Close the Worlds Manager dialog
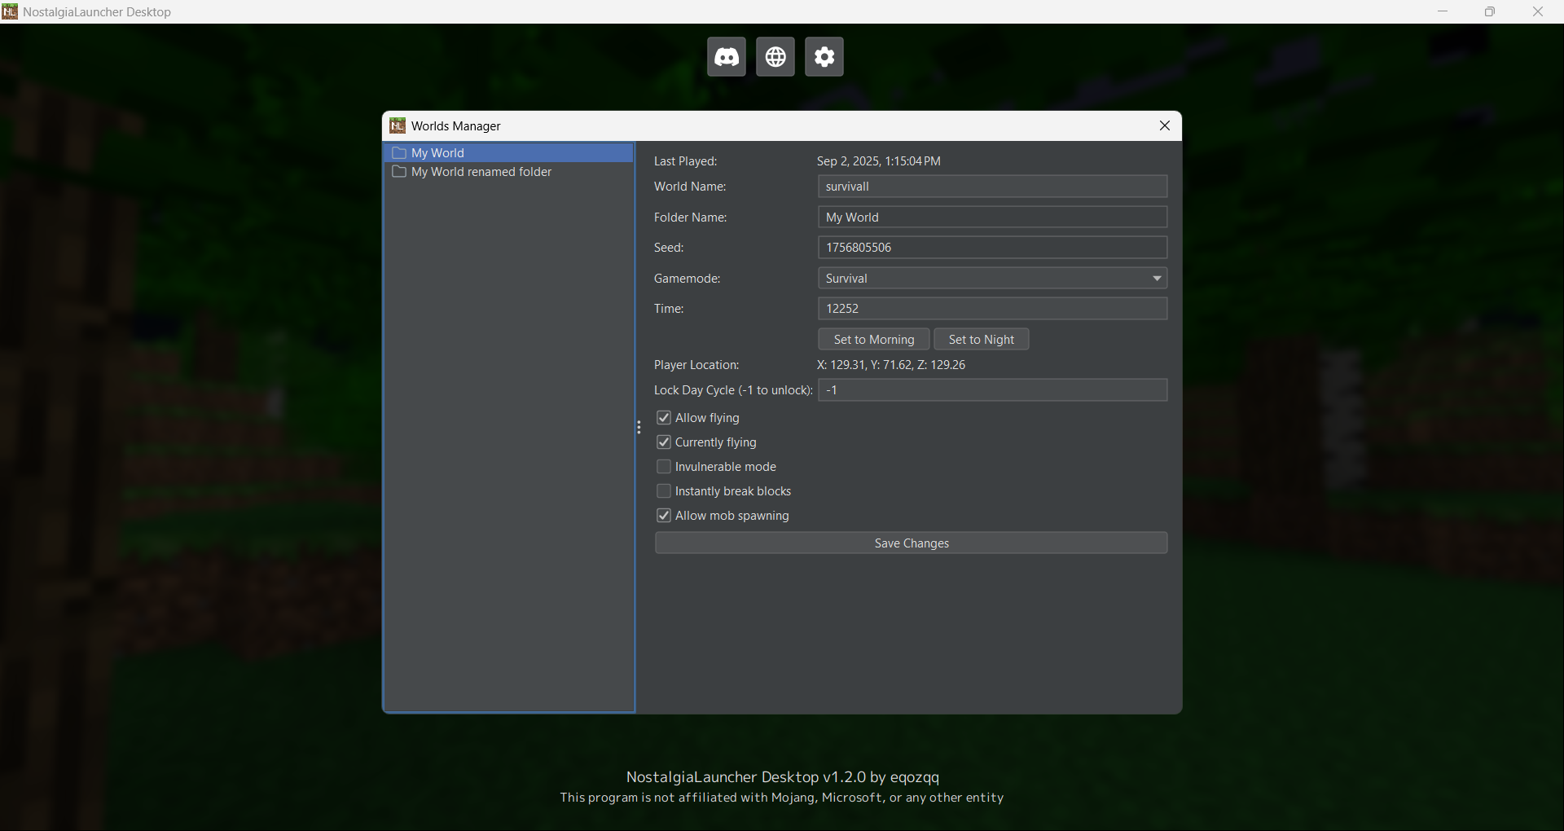This screenshot has height=831, width=1564. point(1165,125)
